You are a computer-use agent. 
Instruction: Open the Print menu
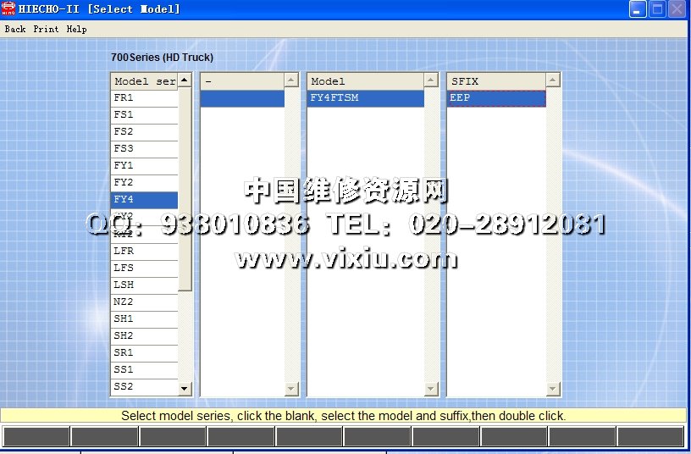(x=46, y=29)
